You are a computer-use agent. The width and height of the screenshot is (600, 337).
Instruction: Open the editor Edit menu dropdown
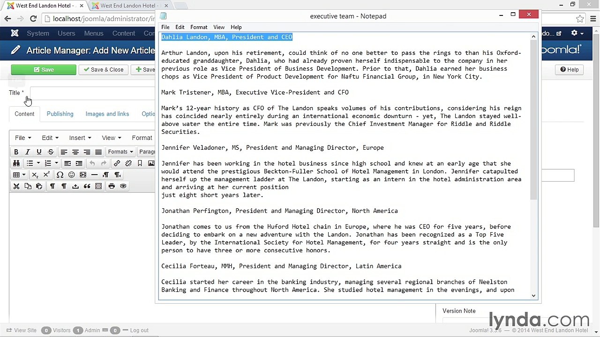coord(50,138)
